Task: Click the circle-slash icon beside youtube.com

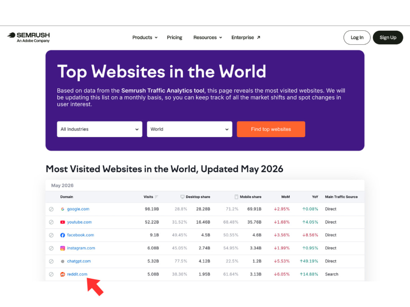Action: [x=51, y=222]
